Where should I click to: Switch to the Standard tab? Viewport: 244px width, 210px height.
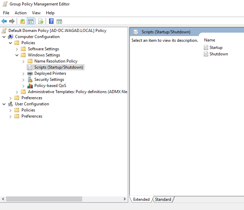click(x=163, y=199)
